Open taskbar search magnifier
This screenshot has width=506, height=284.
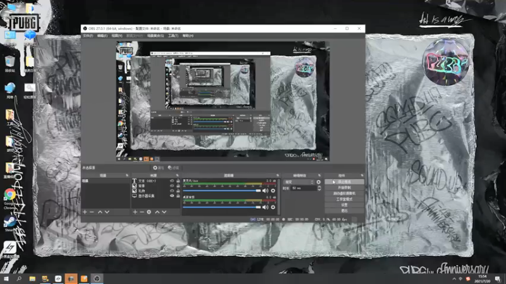(19, 278)
